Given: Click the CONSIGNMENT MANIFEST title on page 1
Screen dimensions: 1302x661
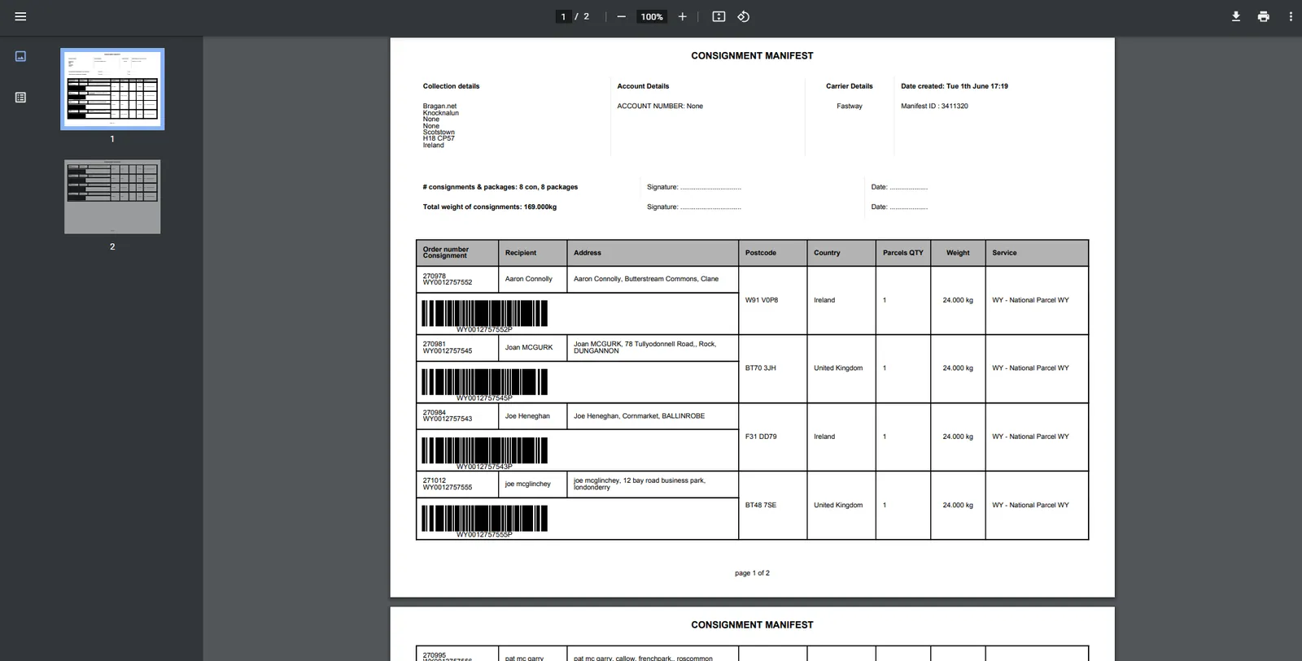Looking at the screenshot, I should (x=752, y=56).
